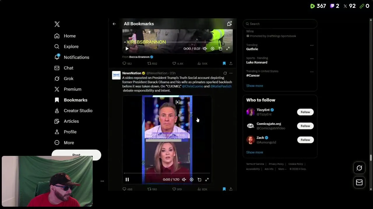This screenshot has height=209, width=373.
Task: Like the post with 4.4K likes
Action: (x=177, y=63)
